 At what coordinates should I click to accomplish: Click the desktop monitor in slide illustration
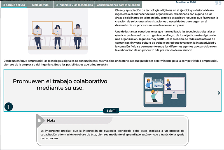pos(174,90)
